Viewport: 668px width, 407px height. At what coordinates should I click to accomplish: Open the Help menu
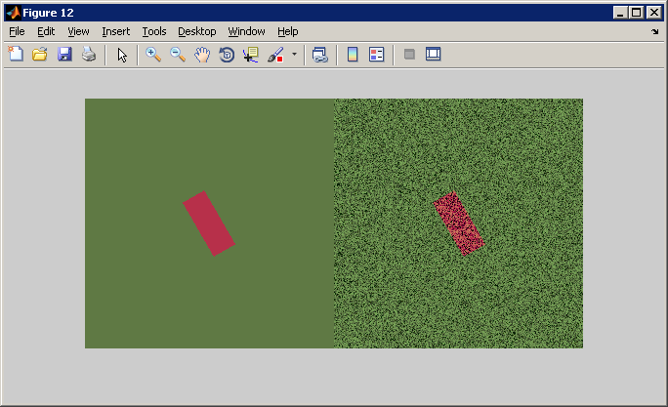(288, 31)
